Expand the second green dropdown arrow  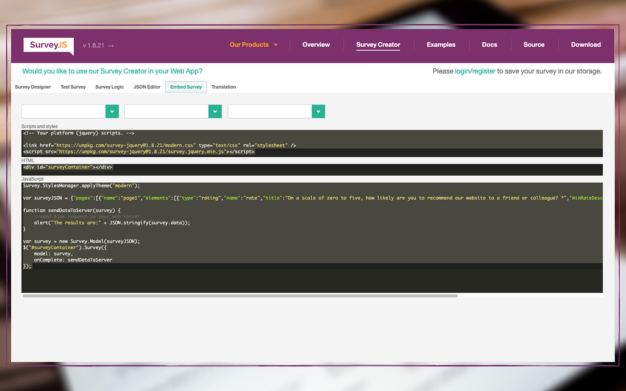point(215,111)
